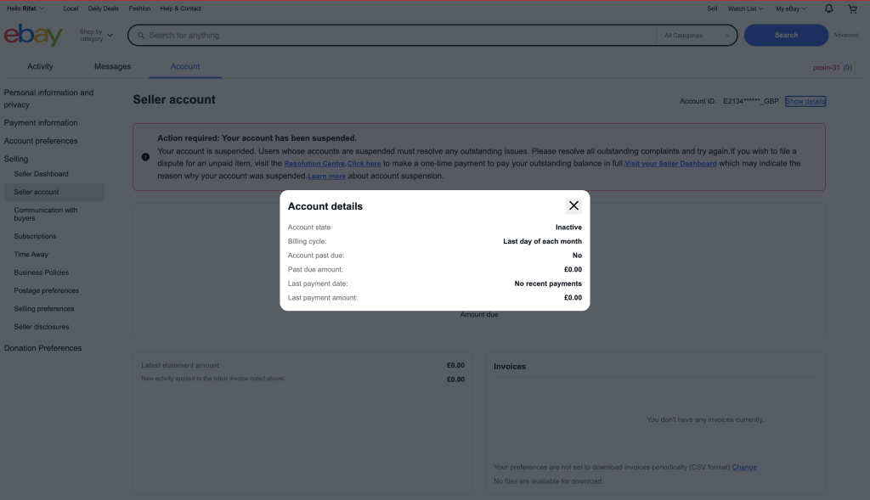870x500 pixels.
Task: Open Help & Contact in the top bar
Action: (180, 8)
